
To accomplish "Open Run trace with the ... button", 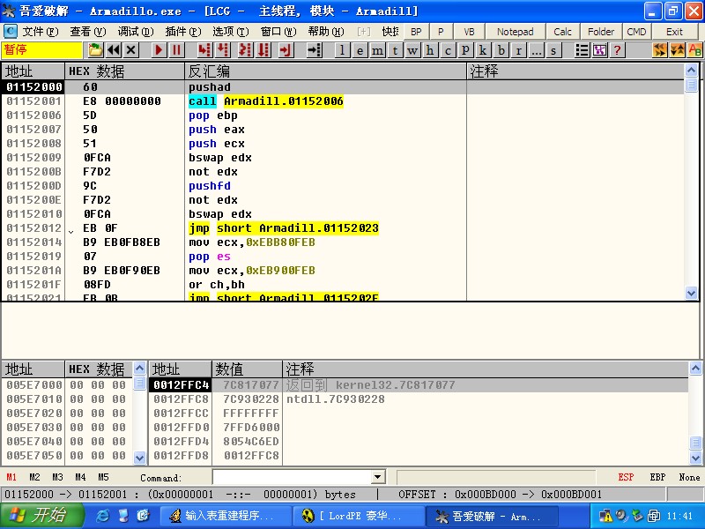I will coord(536,50).
